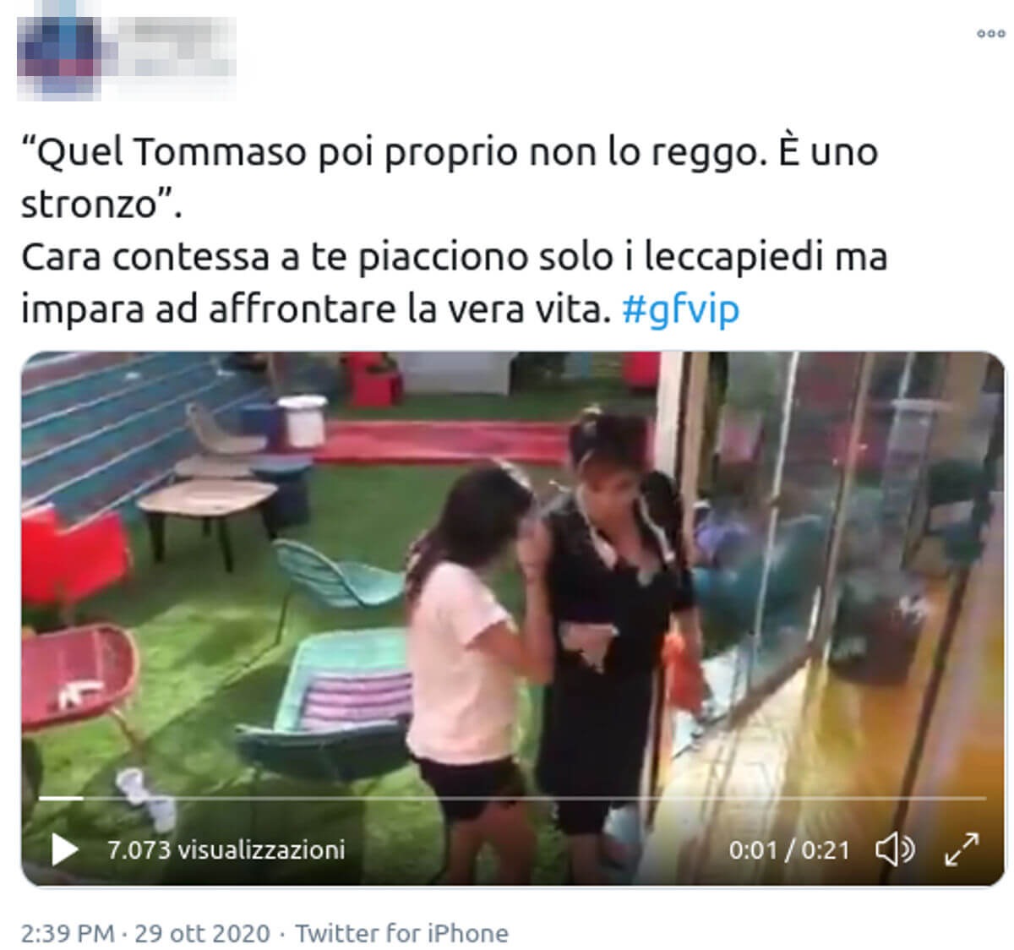Click the "Quel Tommaso poi proprio" tweet line

(450, 153)
